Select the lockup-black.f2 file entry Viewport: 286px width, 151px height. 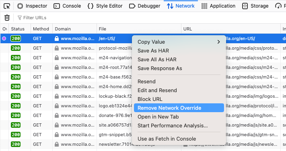pos(115,96)
